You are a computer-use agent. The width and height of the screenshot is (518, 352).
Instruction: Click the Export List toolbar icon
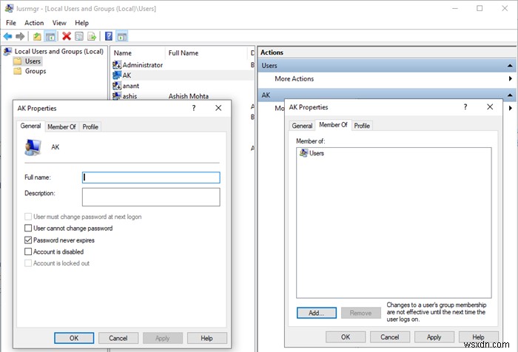pos(92,36)
